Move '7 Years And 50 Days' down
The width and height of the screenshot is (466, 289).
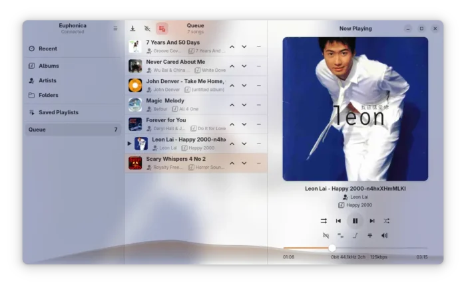click(244, 47)
